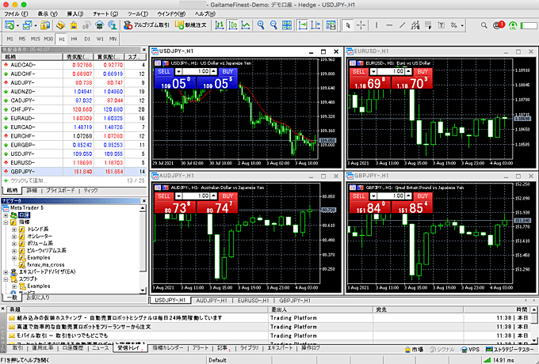The height and width of the screenshot is (364, 539).
Task: Open the new chart toolbar icon
Action: click(10, 25)
